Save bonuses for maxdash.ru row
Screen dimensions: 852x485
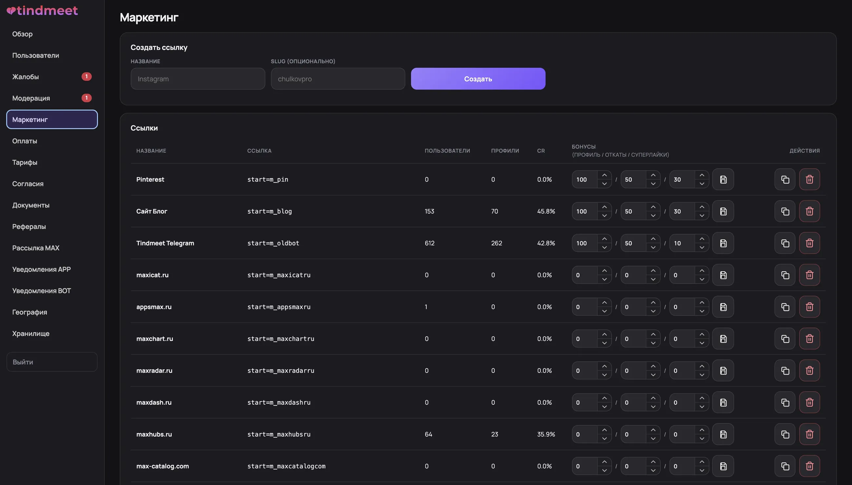[x=723, y=402]
